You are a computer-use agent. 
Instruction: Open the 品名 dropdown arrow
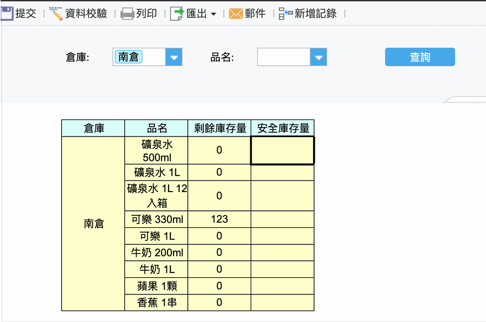[318, 57]
